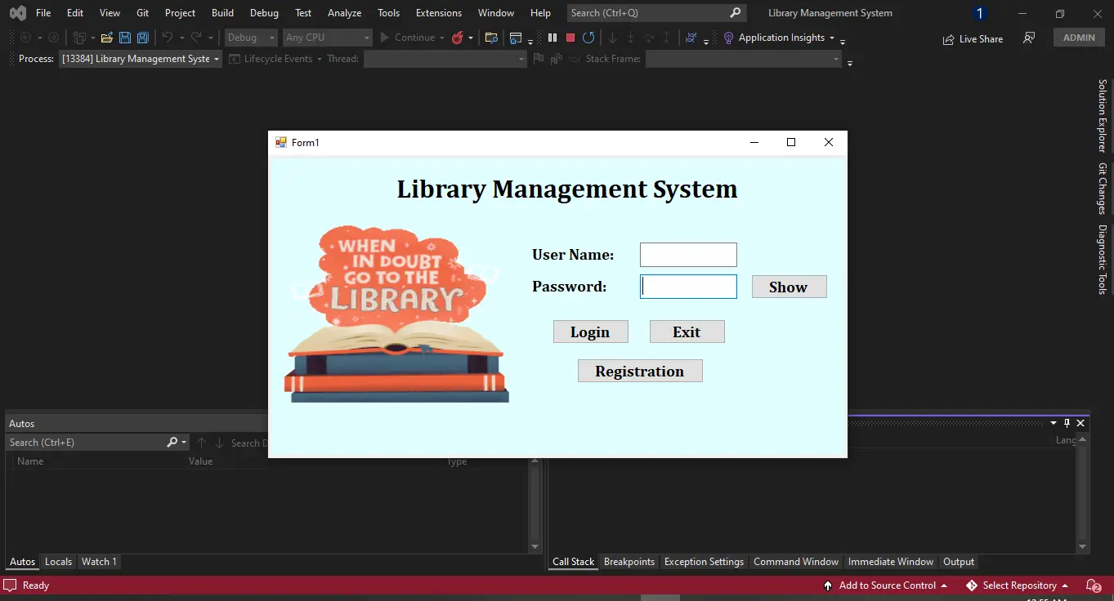
Task: Click the Break All pause icon
Action: click(x=553, y=38)
